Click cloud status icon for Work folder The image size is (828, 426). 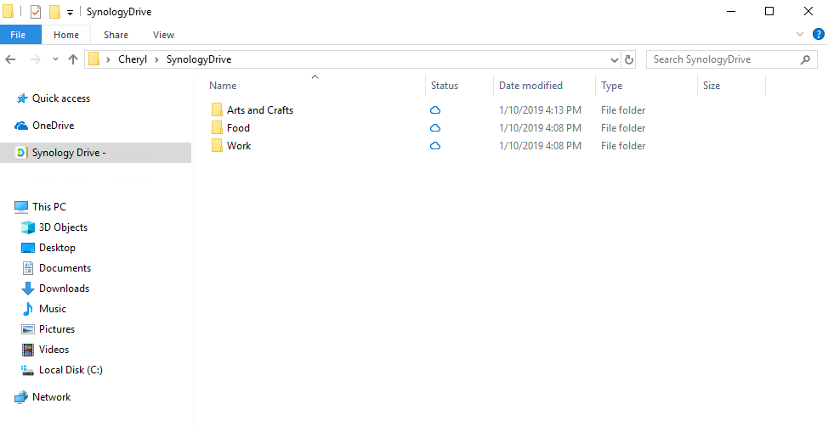tap(435, 146)
